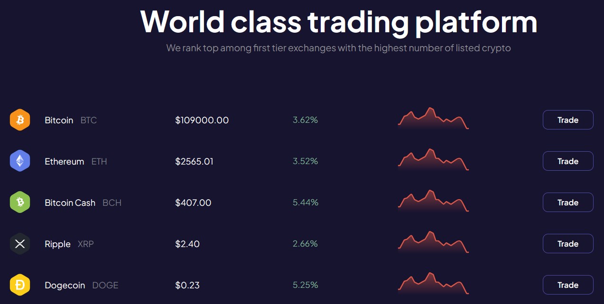The width and height of the screenshot is (604, 304).
Task: Click Trade button for Ripple
Action: point(568,244)
